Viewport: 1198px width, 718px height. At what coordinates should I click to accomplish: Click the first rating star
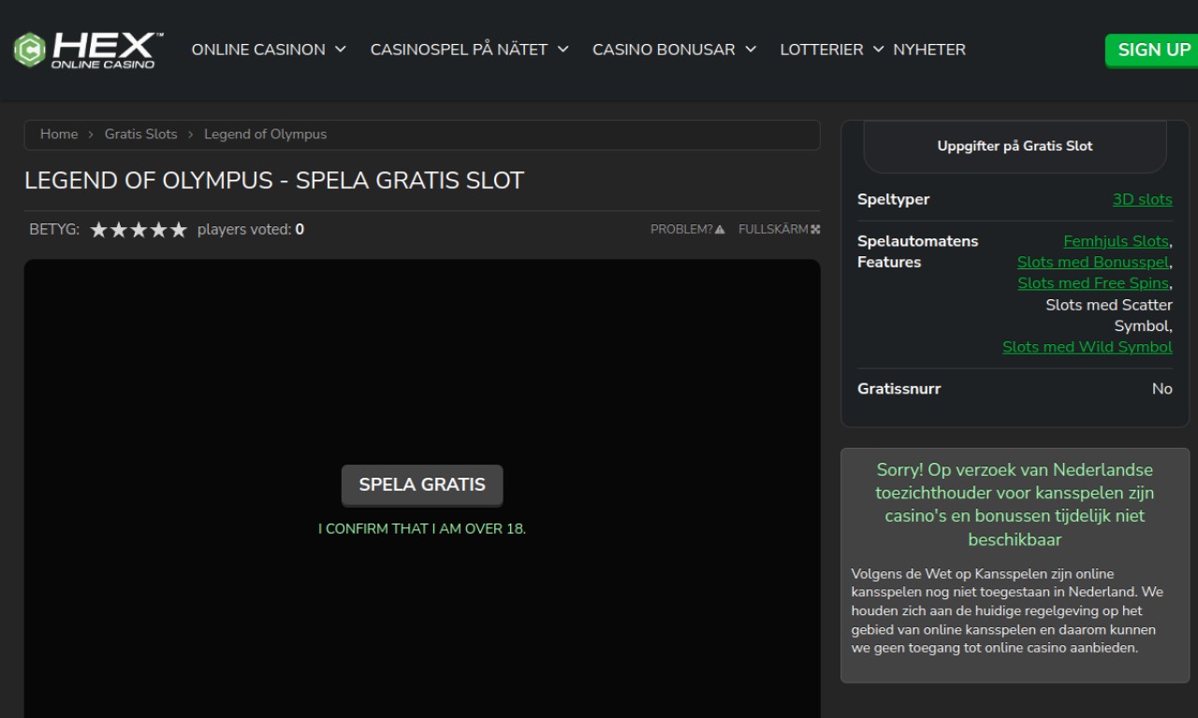click(98, 230)
